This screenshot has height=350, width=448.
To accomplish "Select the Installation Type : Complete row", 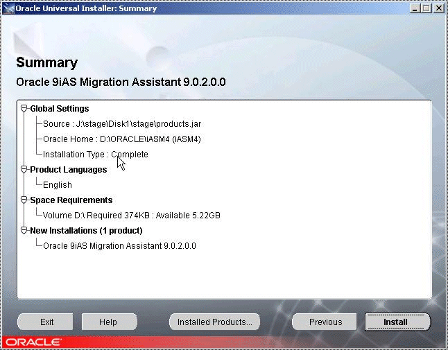I will click(x=96, y=155).
